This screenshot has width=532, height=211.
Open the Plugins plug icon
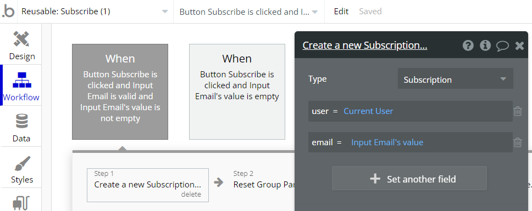point(21,203)
